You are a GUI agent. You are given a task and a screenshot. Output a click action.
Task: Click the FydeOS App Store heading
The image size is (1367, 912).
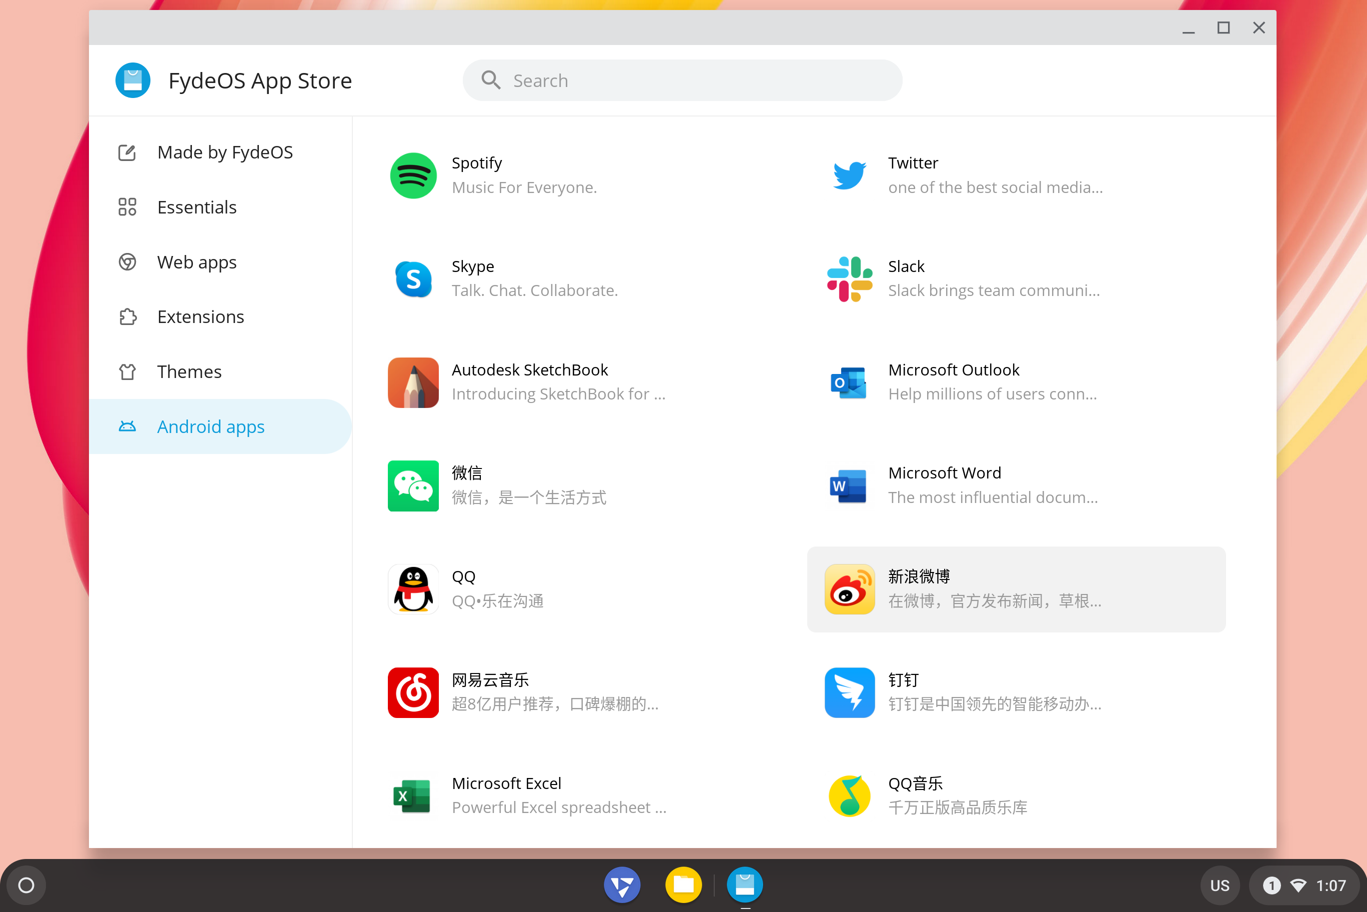(x=260, y=81)
